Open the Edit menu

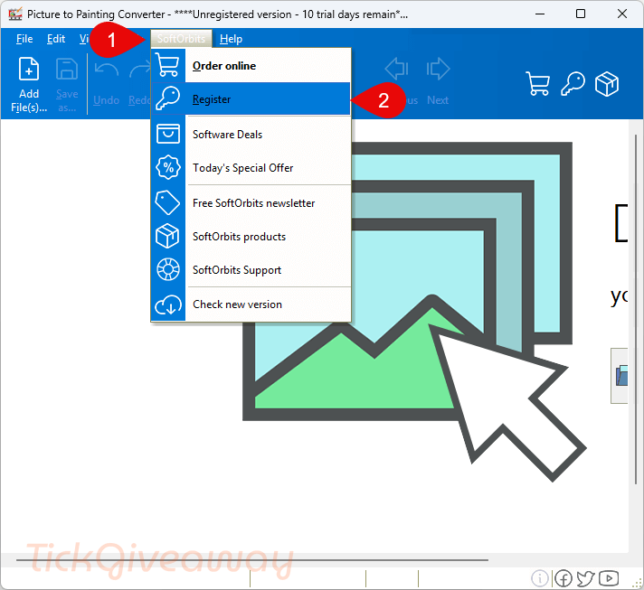56,39
